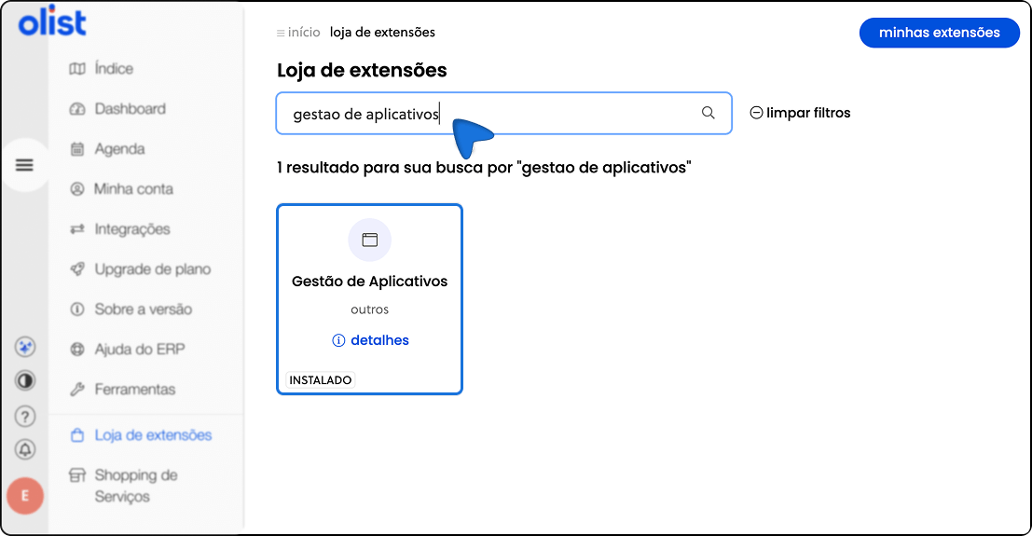Open the user avatar "E" menu
This screenshot has height=536, width=1032.
(25, 496)
